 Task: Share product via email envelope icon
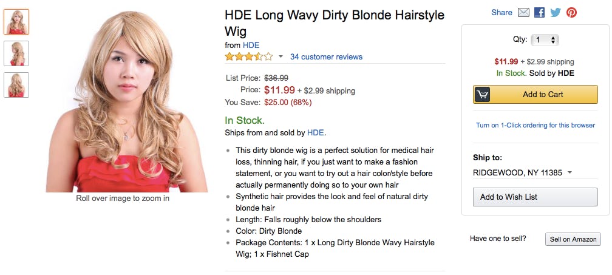point(523,13)
